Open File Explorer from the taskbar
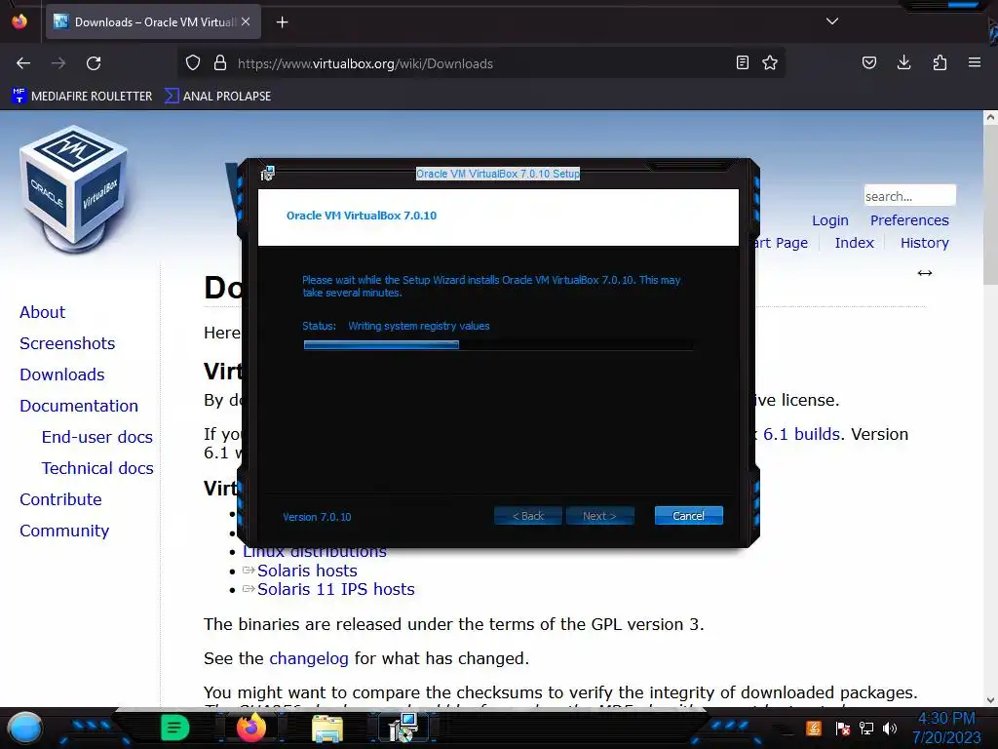 click(327, 729)
